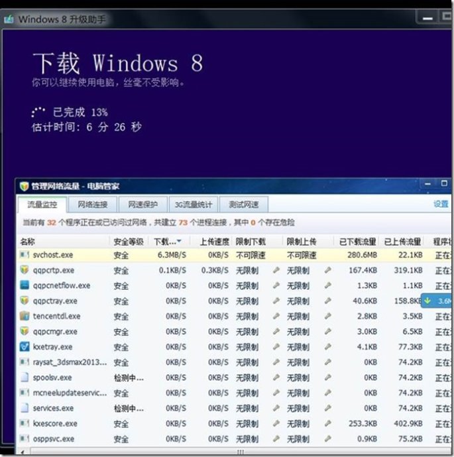Sort by the 名称 column header
The height and width of the screenshot is (457, 454).
(x=64, y=241)
